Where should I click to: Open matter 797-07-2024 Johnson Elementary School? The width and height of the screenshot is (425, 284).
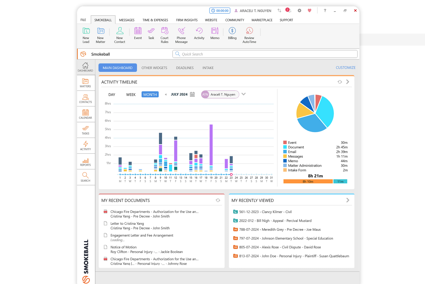[x=286, y=238]
